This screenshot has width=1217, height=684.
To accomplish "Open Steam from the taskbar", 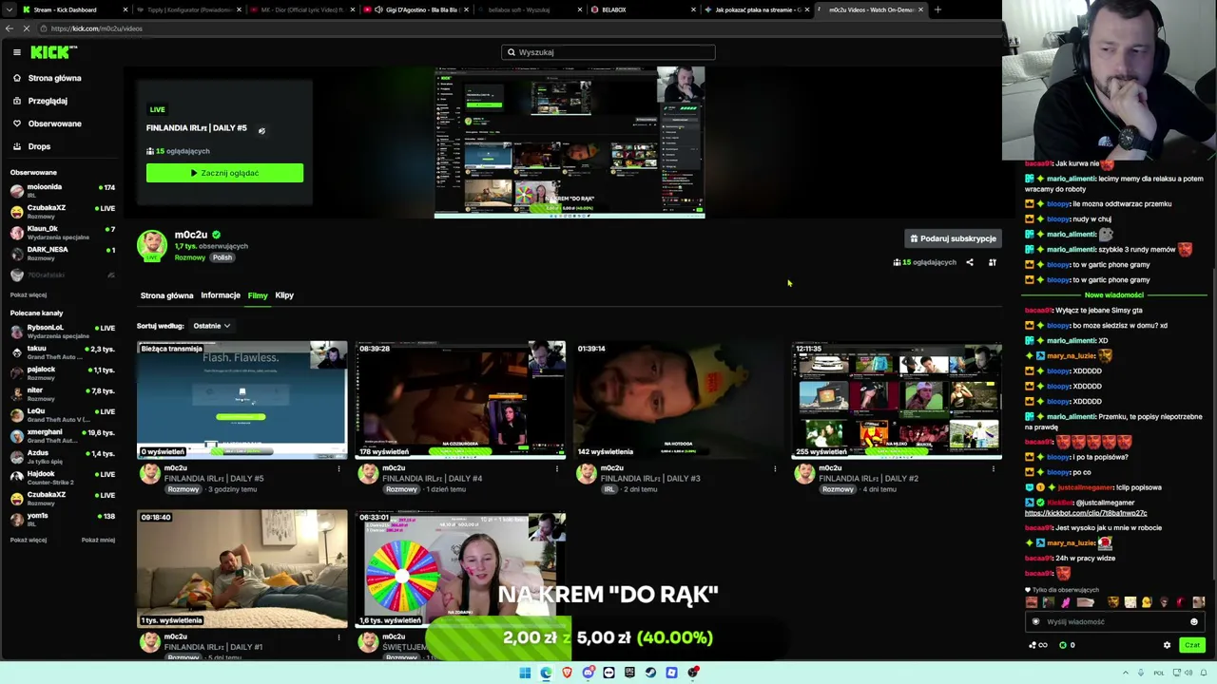I will (650, 673).
